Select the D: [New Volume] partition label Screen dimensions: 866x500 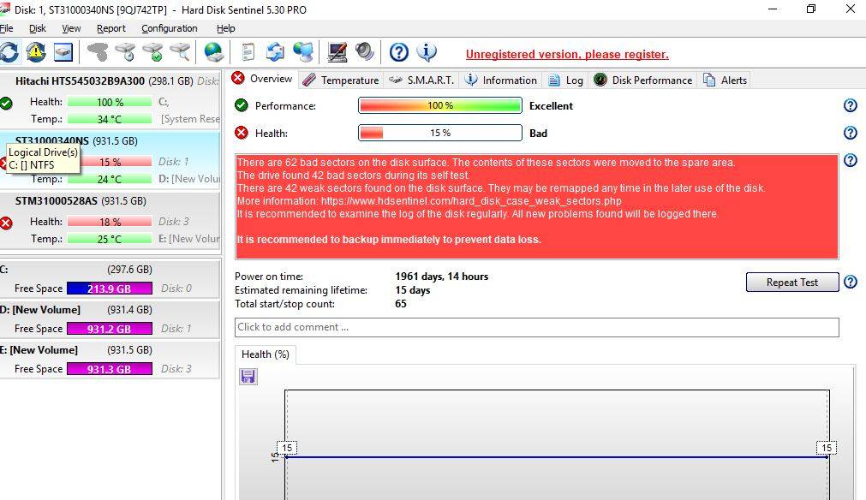click(x=39, y=310)
